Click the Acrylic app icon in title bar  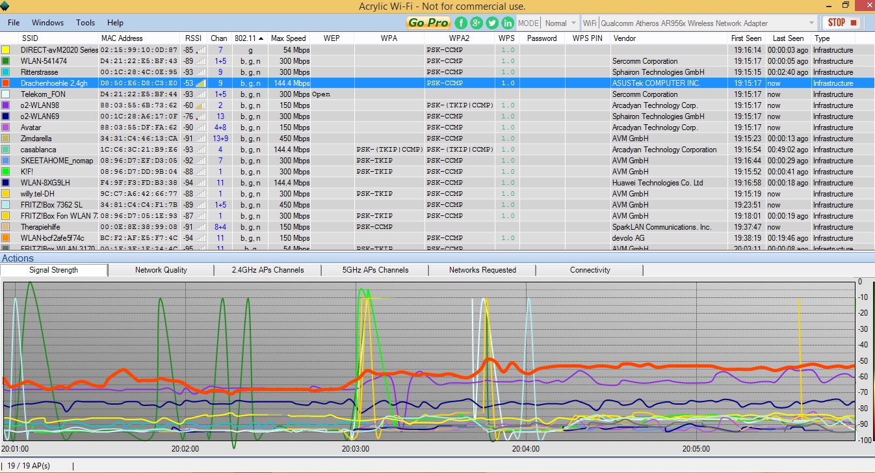tap(6, 6)
